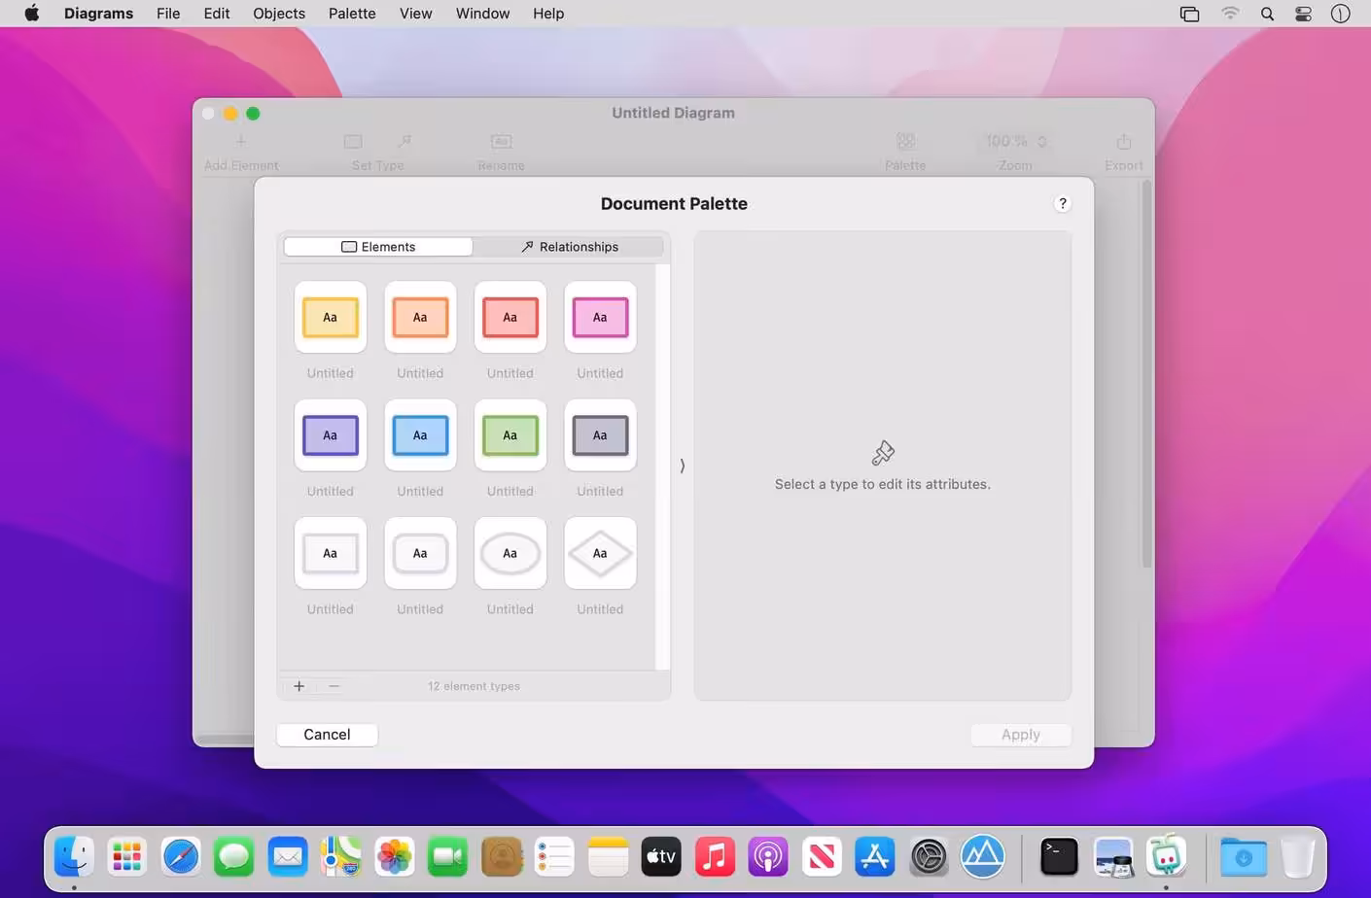Screen dimensions: 1371x898
Task: Open the Music app from the Dock
Action: click(x=715, y=856)
